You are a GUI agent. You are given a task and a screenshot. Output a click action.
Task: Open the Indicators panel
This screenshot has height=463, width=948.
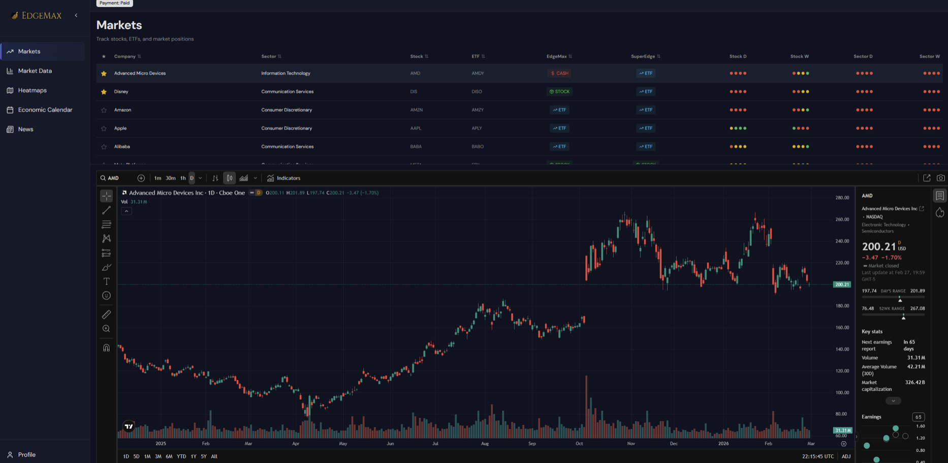click(x=283, y=178)
